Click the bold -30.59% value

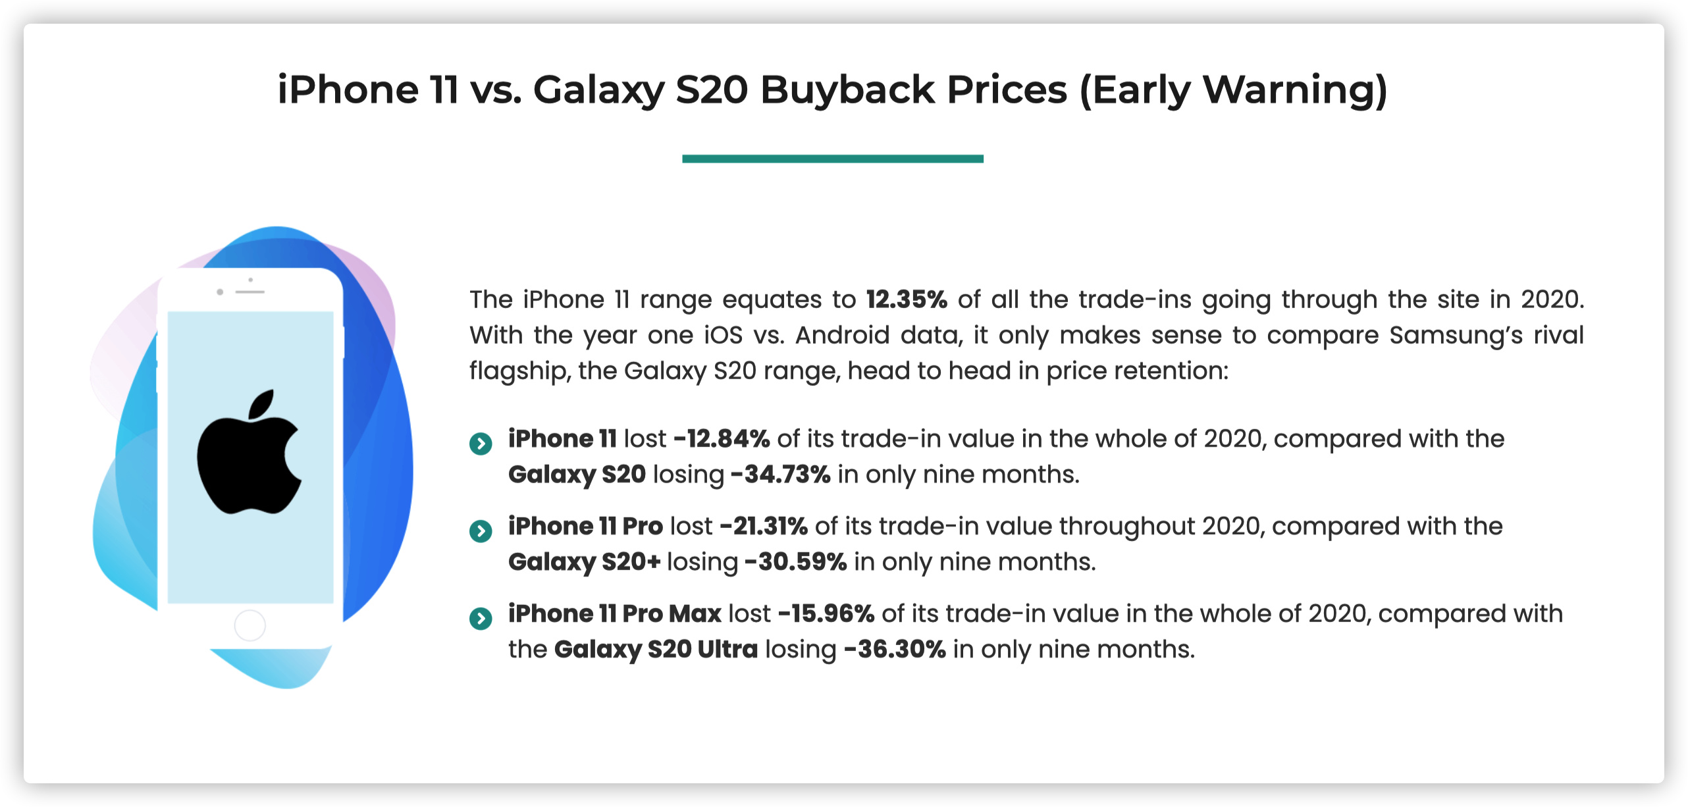795,562
